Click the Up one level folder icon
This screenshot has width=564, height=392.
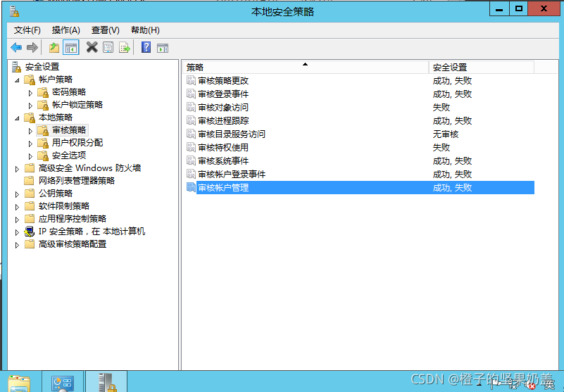pos(54,47)
